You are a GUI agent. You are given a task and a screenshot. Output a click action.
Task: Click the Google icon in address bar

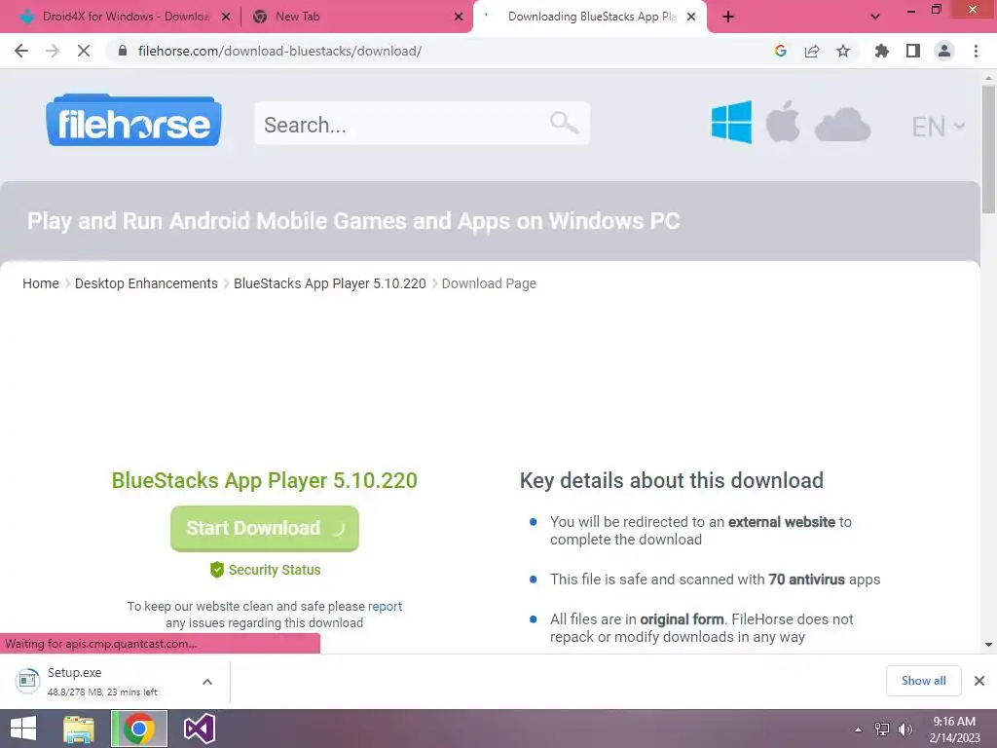click(x=780, y=51)
